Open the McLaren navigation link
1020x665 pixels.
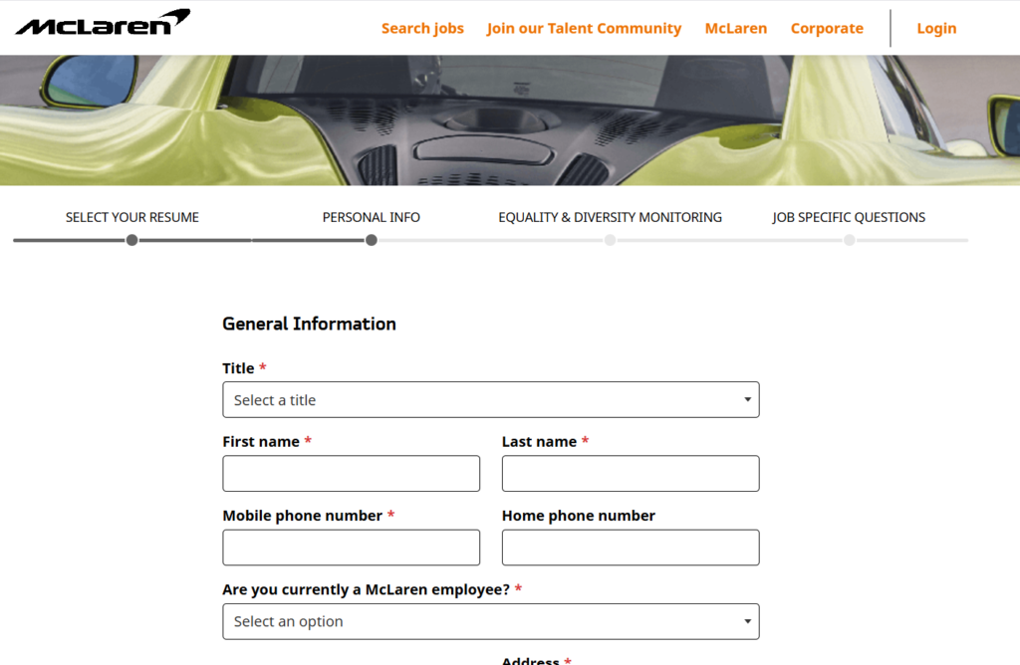click(736, 29)
